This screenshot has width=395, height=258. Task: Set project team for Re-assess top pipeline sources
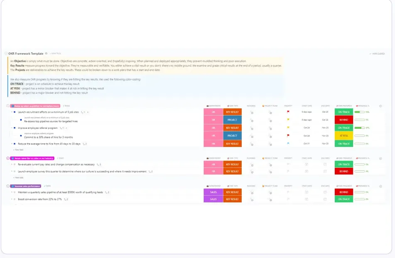[270, 120]
